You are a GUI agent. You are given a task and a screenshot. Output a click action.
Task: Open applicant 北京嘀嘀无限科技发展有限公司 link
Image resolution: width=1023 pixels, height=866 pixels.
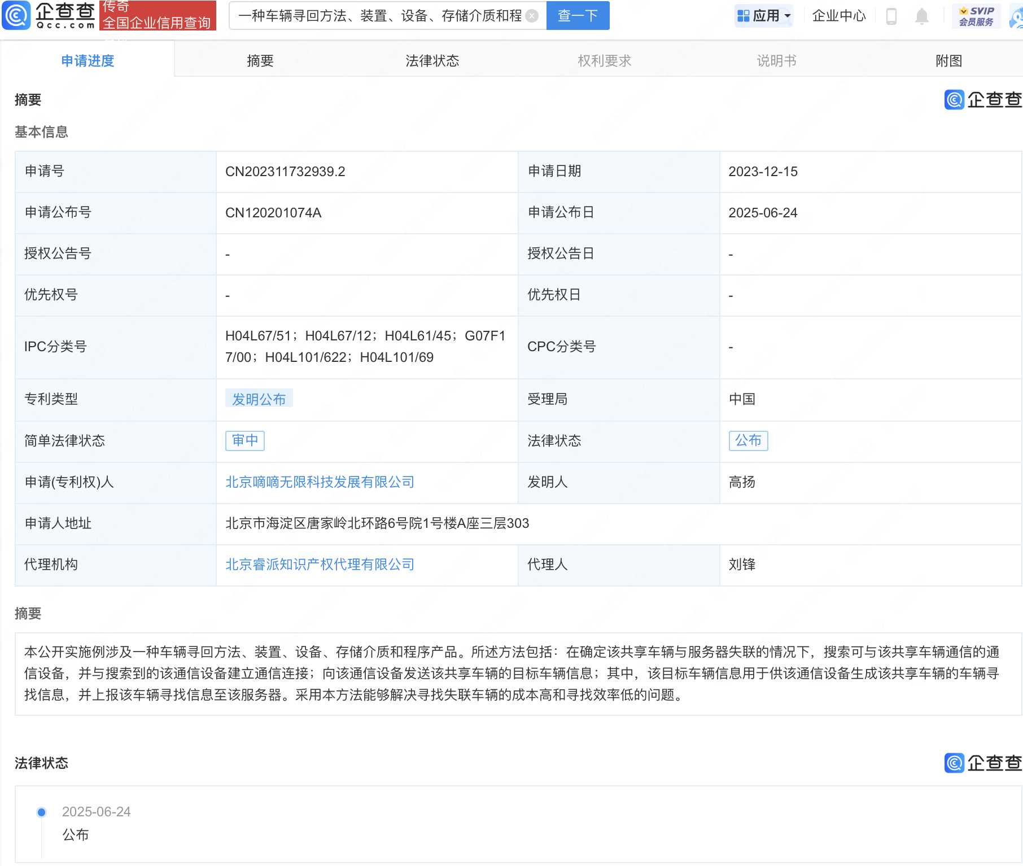tap(320, 482)
